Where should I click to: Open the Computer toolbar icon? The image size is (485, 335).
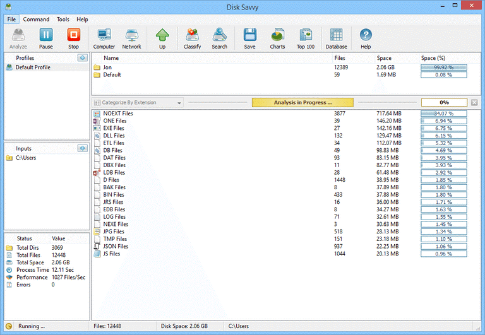coord(104,38)
